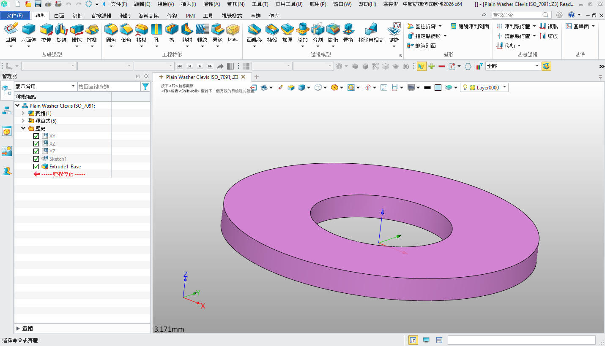Screen dimensions: 605x346
Task: Toggle the XY plane checkbox
Action: click(x=36, y=136)
